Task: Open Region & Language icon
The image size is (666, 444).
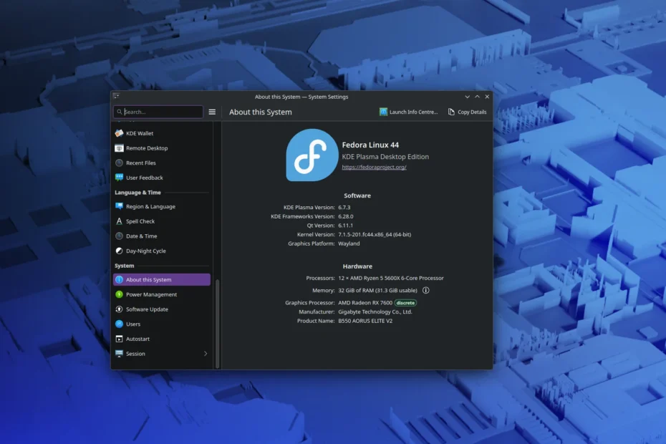Action: 119,206
